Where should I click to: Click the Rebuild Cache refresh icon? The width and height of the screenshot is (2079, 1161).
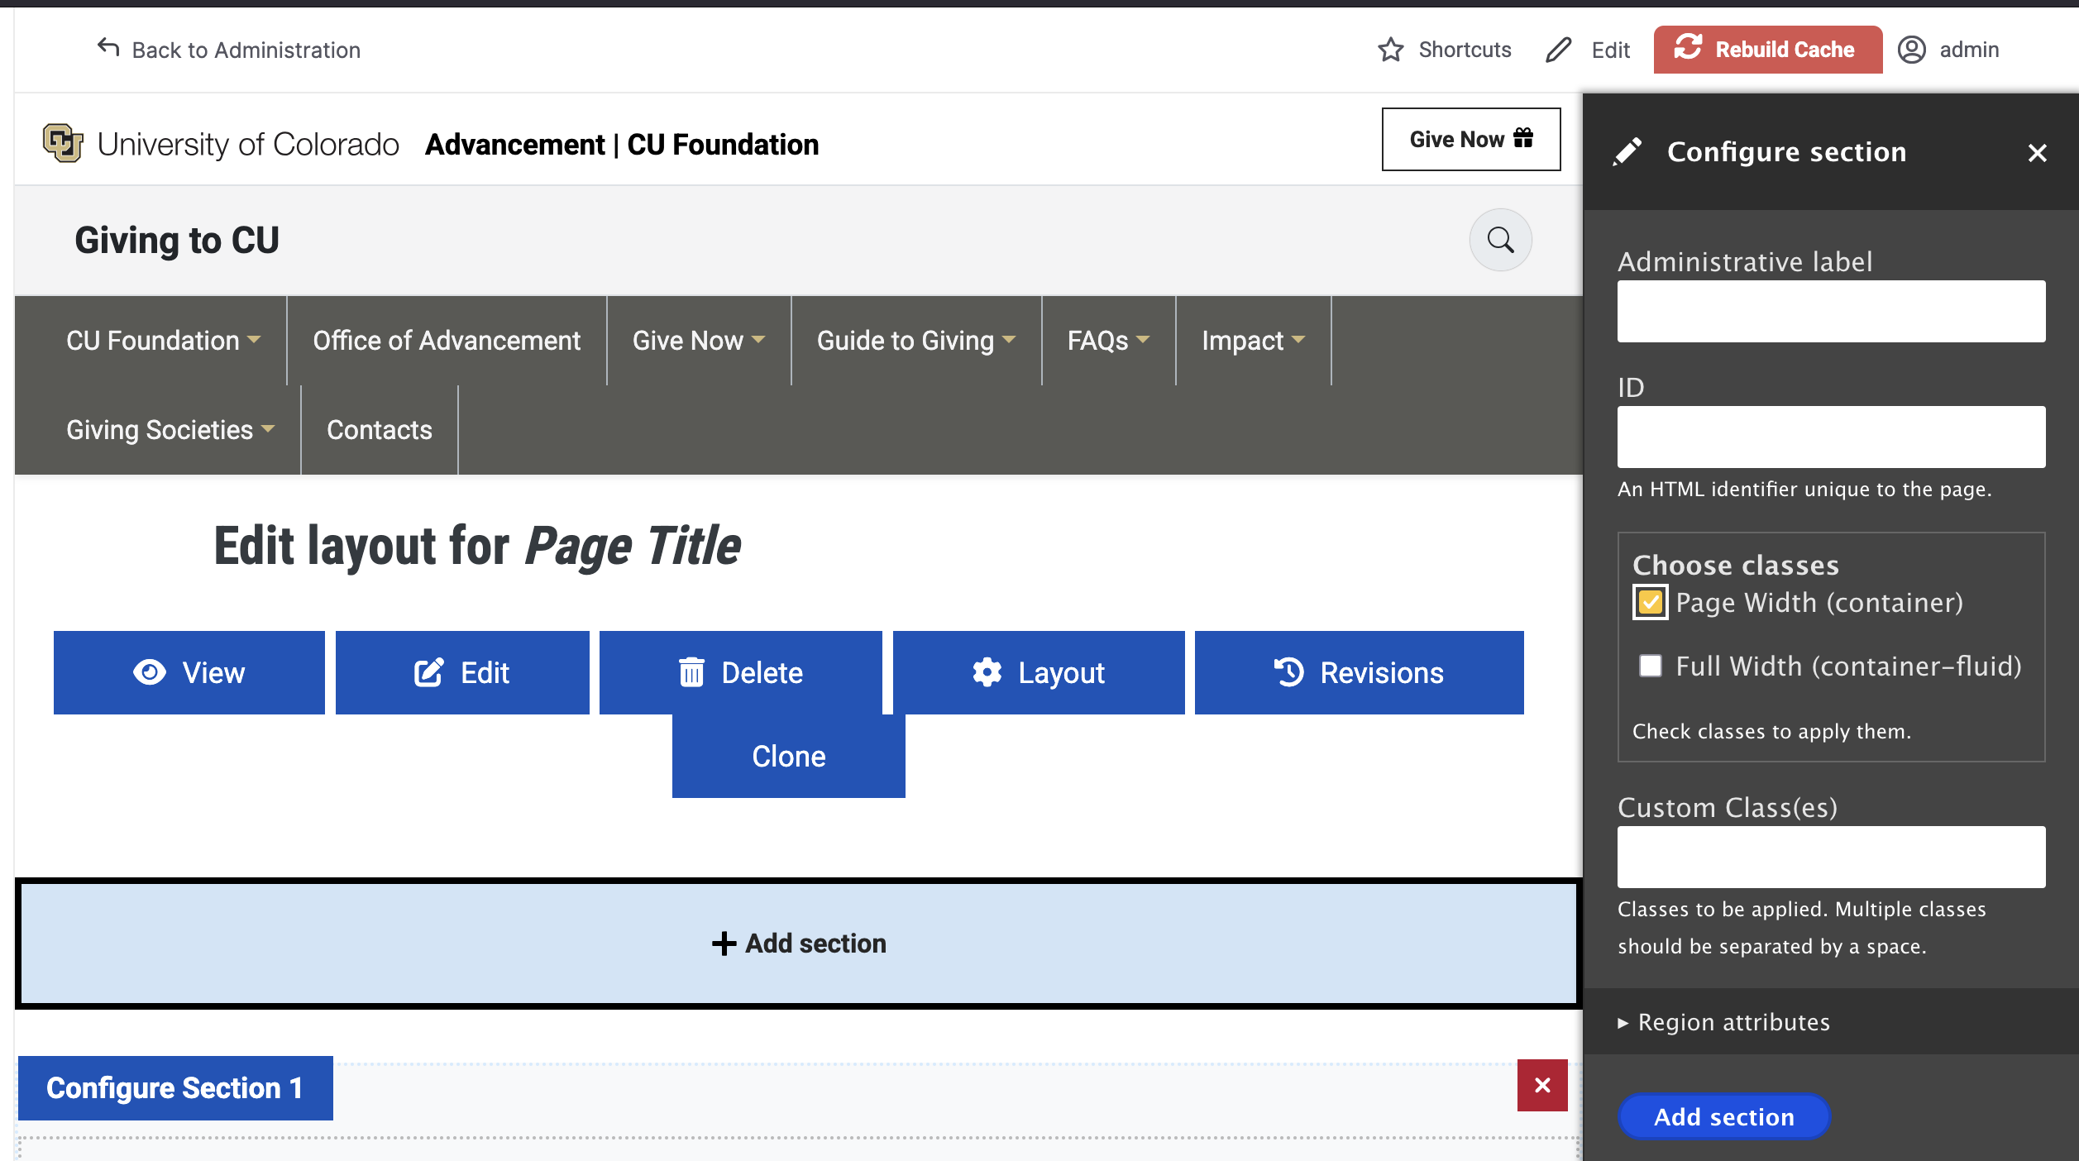click(x=1688, y=48)
